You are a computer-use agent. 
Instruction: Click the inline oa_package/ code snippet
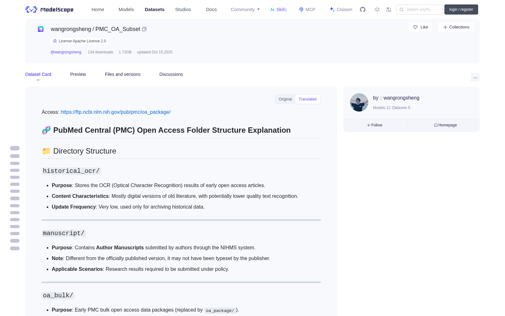point(220,310)
